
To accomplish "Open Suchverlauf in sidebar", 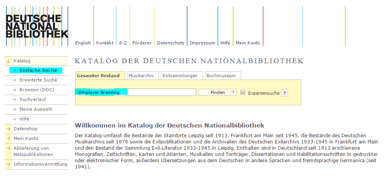I will click(x=33, y=99).
